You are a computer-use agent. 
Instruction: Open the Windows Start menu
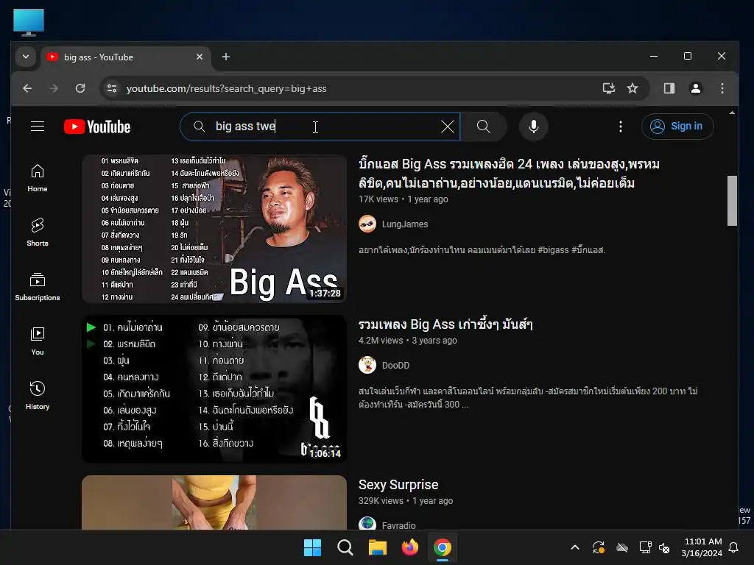click(x=312, y=547)
